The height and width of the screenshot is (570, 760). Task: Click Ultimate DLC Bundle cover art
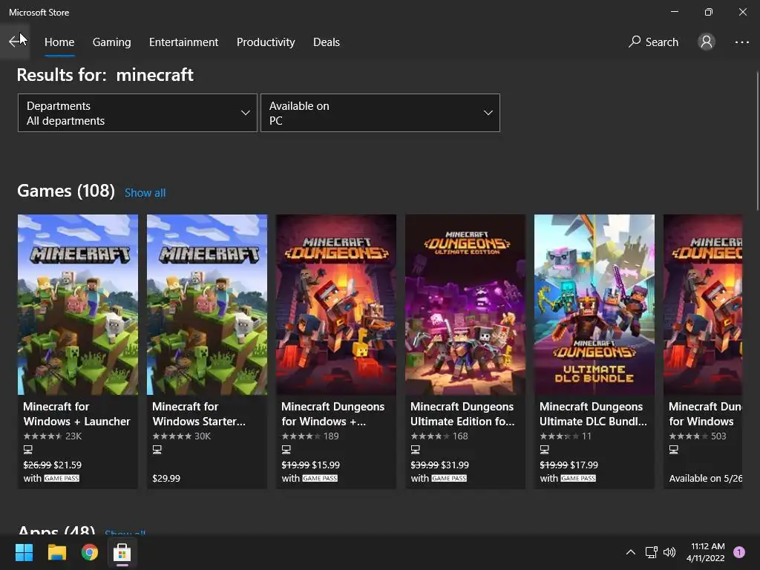pyautogui.click(x=594, y=304)
